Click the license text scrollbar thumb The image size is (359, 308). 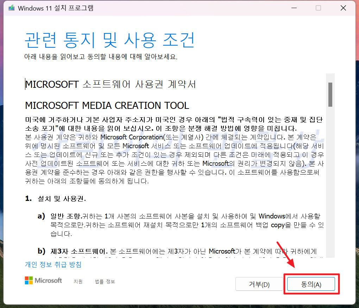330,94
